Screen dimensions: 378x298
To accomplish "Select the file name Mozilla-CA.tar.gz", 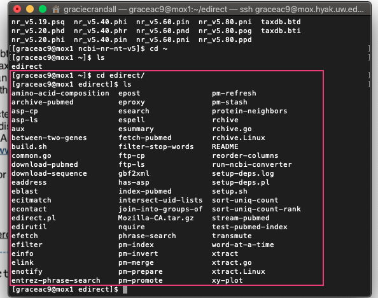I will pyautogui.click(x=156, y=218).
